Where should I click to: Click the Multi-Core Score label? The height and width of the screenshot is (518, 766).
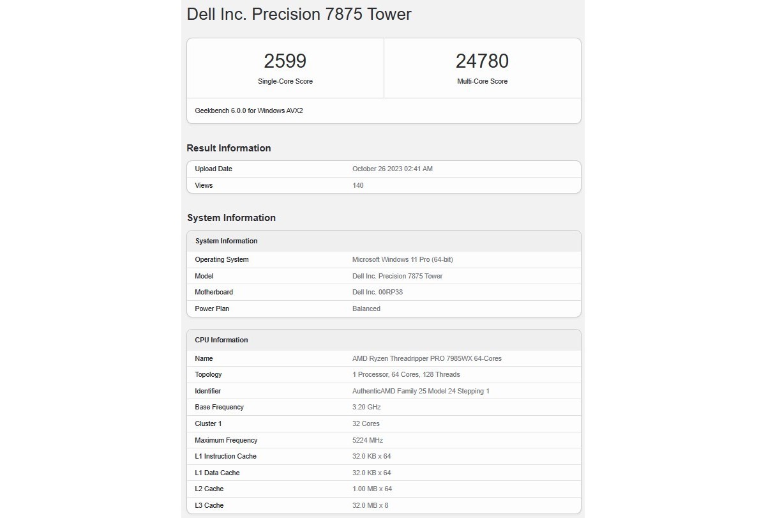tap(482, 82)
